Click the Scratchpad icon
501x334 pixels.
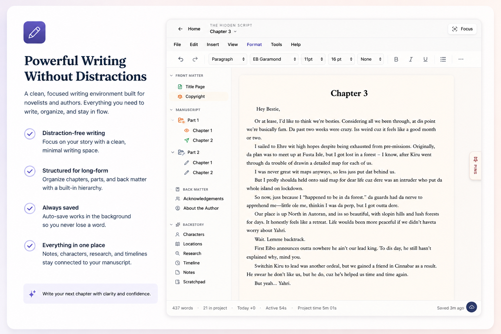177,282
